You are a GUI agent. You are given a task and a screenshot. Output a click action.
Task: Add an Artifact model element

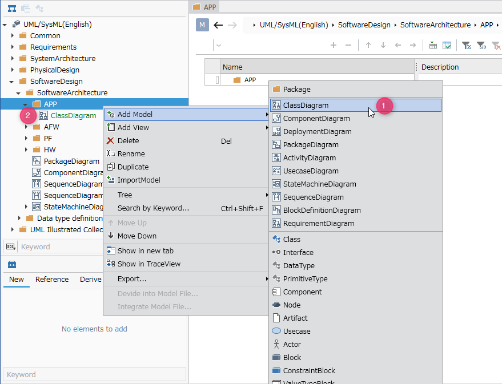point(356,318)
